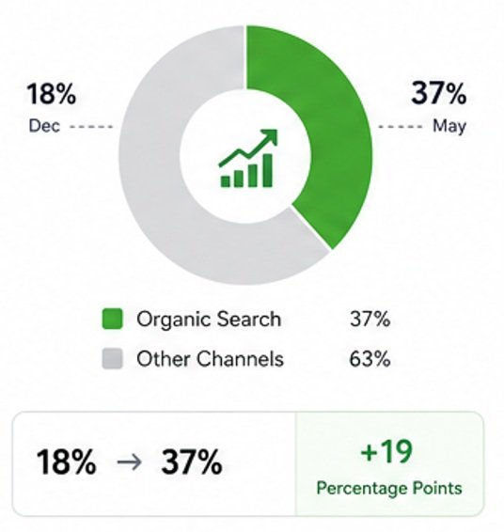Click the 18% Dec figure heading
This screenshot has height=532, width=504.
click(52, 94)
